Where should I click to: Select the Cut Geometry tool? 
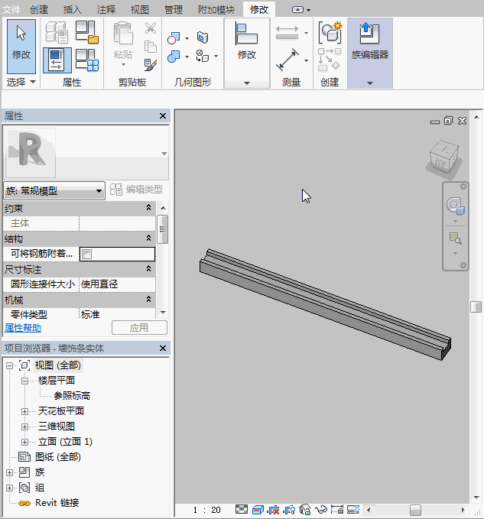pos(174,38)
